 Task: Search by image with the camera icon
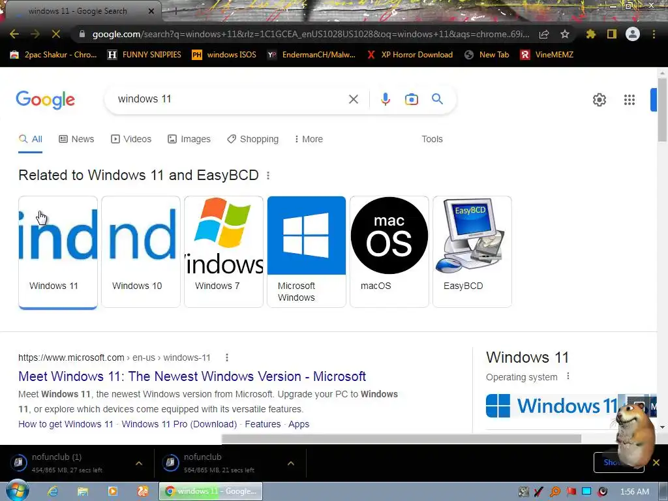coord(411,99)
